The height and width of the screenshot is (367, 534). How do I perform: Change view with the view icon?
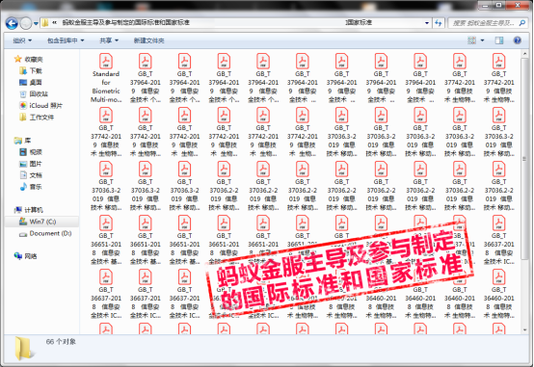click(471, 40)
